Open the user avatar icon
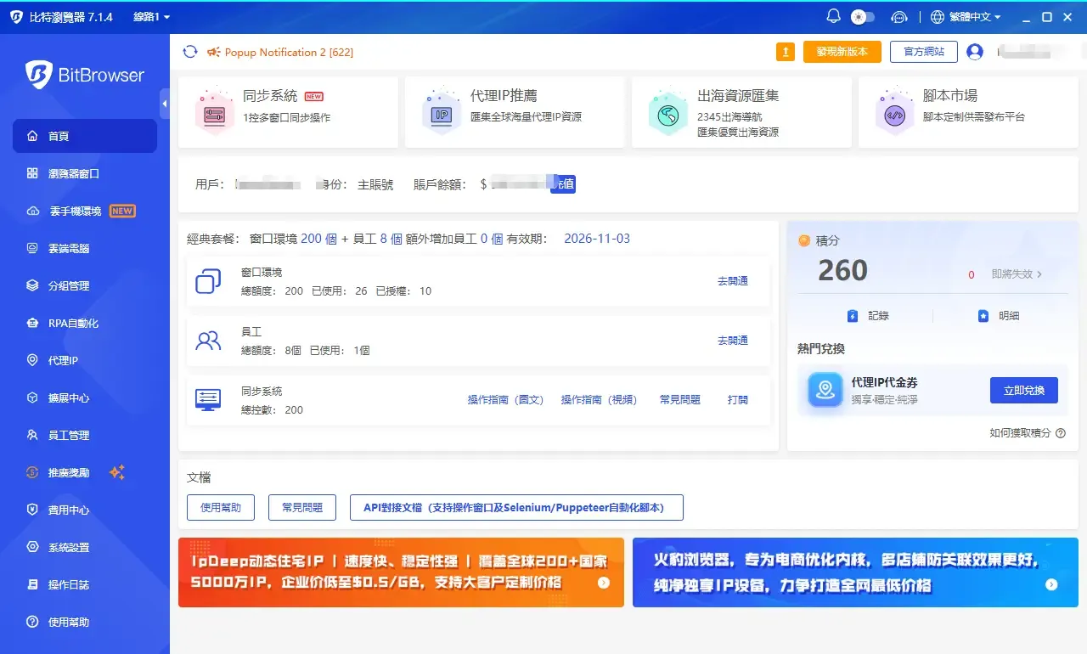Screen dimensions: 1087x654 tap(975, 52)
